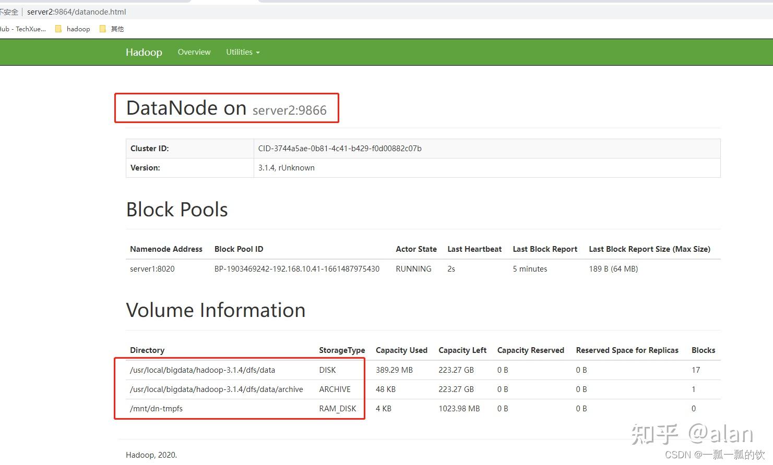Image resolution: width=773 pixels, height=465 pixels.
Task: Click the RAM_DISK storage type cell
Action: tap(338, 409)
